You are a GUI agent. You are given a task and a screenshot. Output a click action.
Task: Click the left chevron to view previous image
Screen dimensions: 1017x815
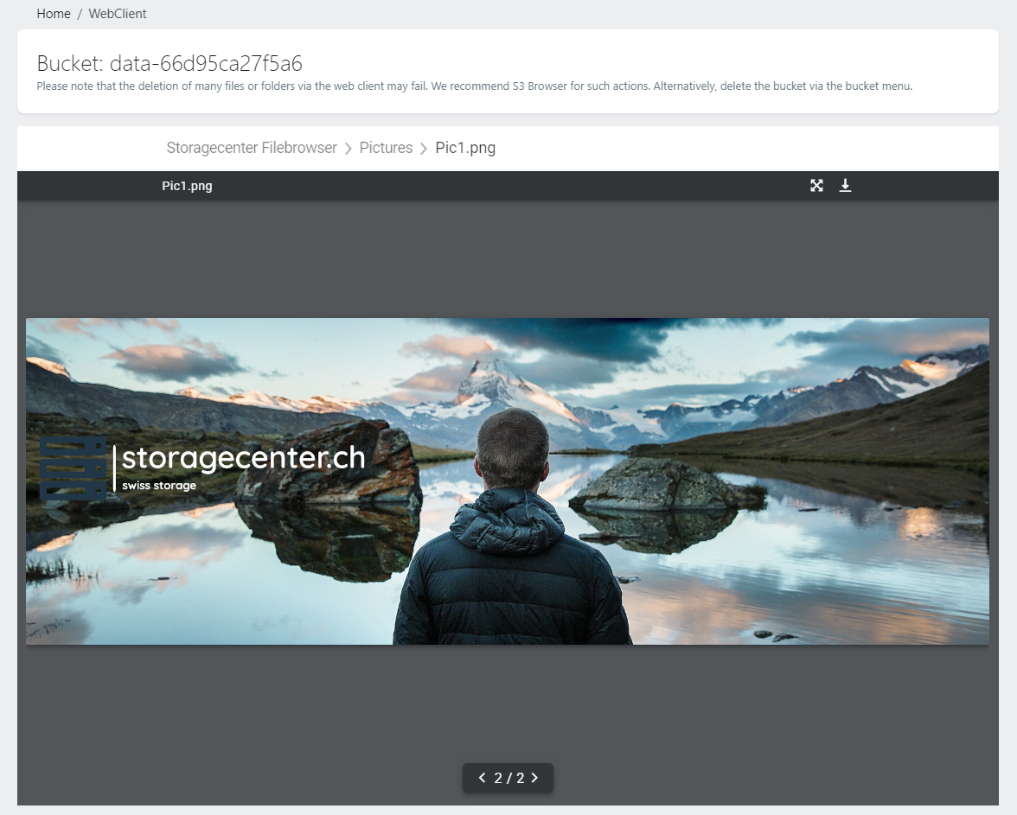coord(482,778)
